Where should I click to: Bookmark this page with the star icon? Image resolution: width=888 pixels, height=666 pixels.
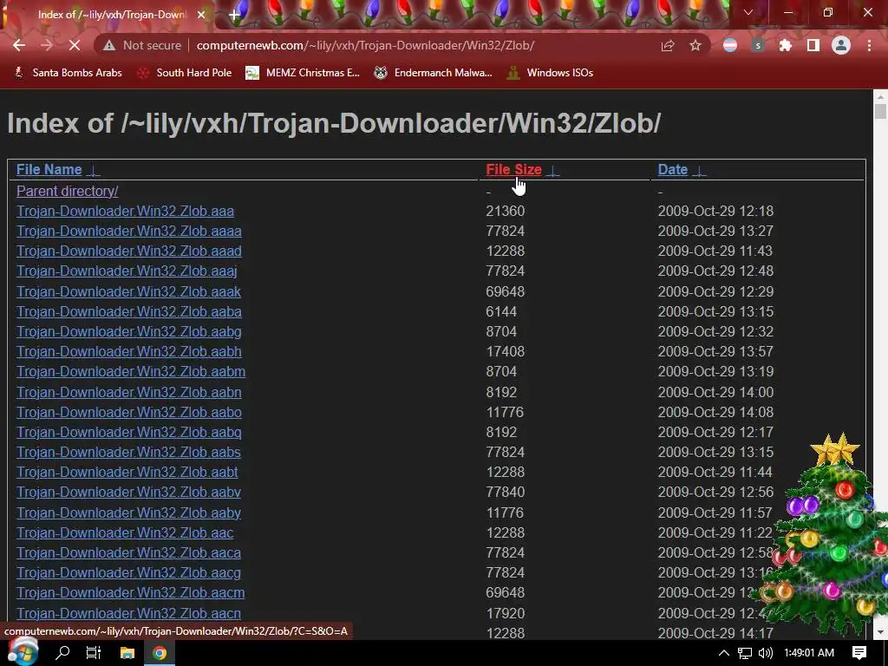click(x=695, y=45)
